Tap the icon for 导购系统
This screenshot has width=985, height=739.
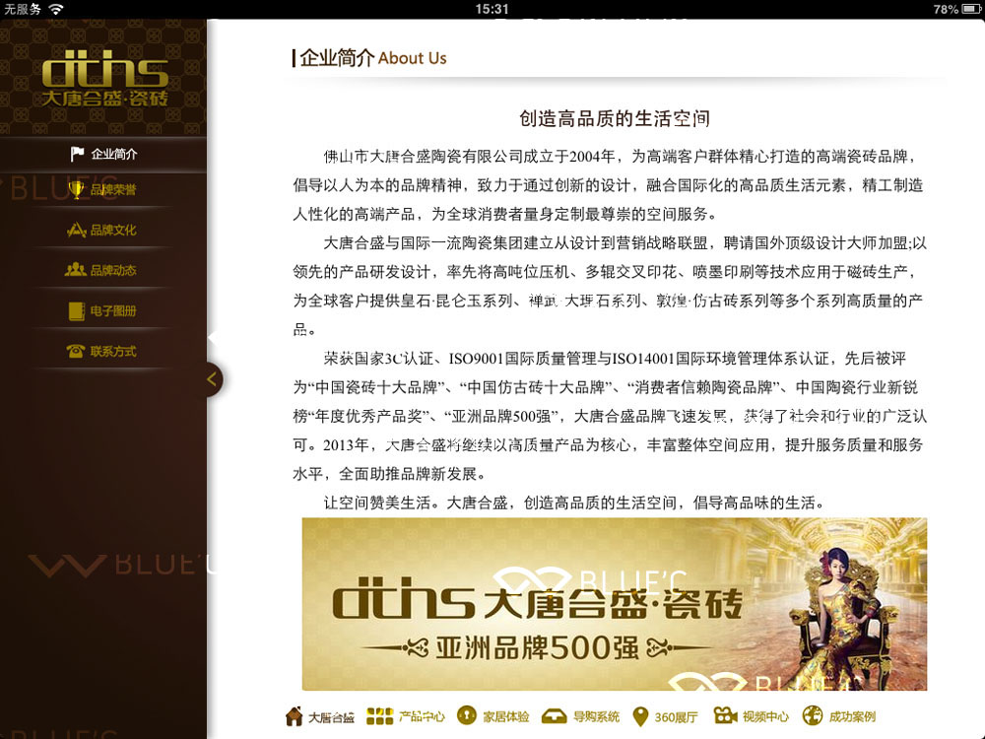tap(554, 716)
